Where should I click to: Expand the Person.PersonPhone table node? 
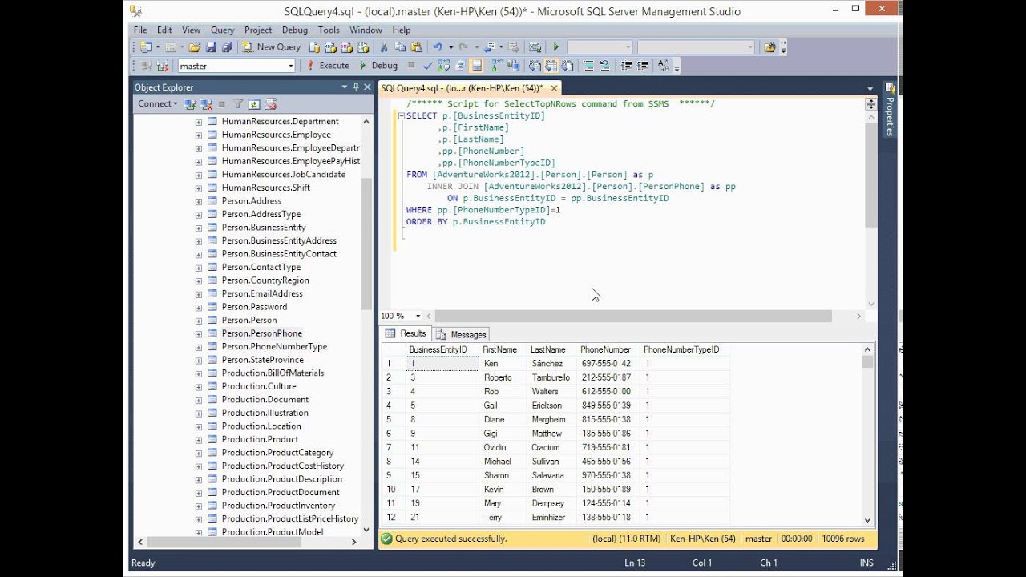pyautogui.click(x=198, y=333)
